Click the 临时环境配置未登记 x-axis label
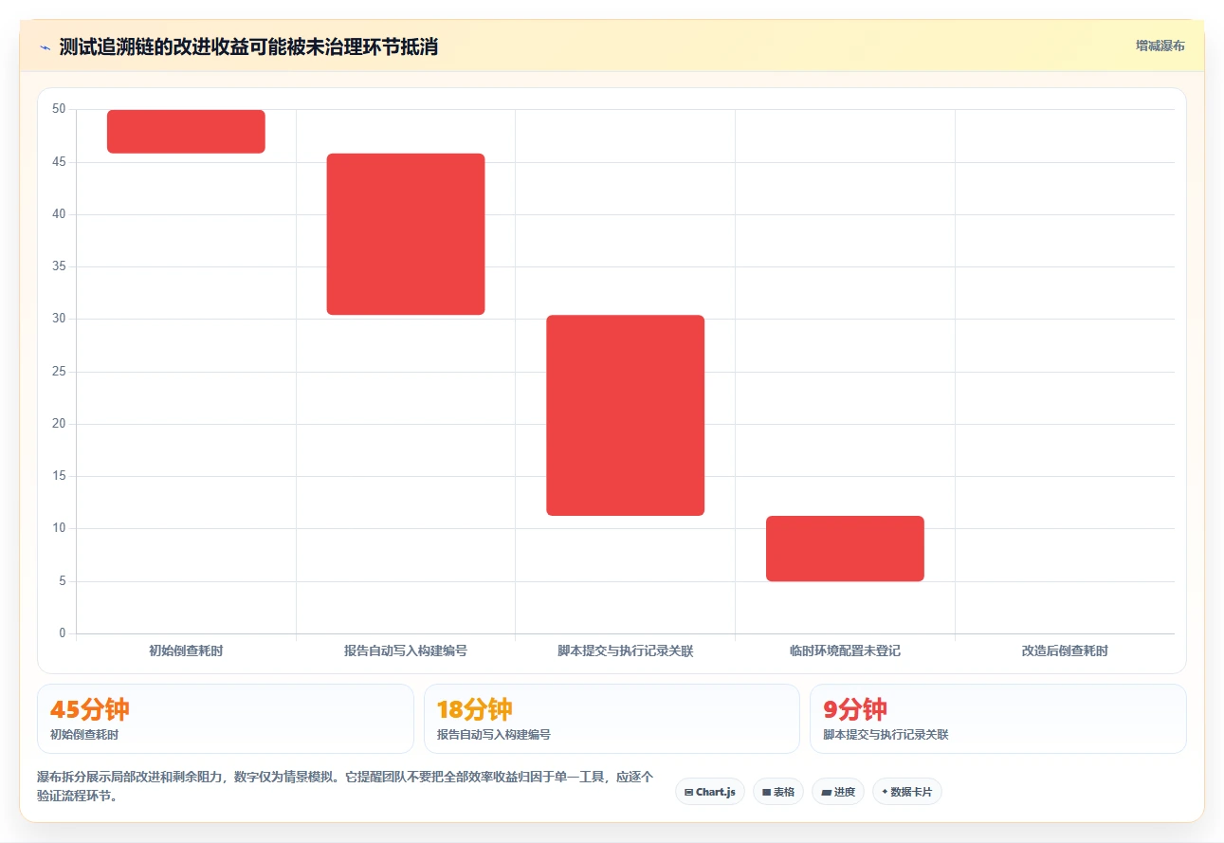 tap(845, 651)
